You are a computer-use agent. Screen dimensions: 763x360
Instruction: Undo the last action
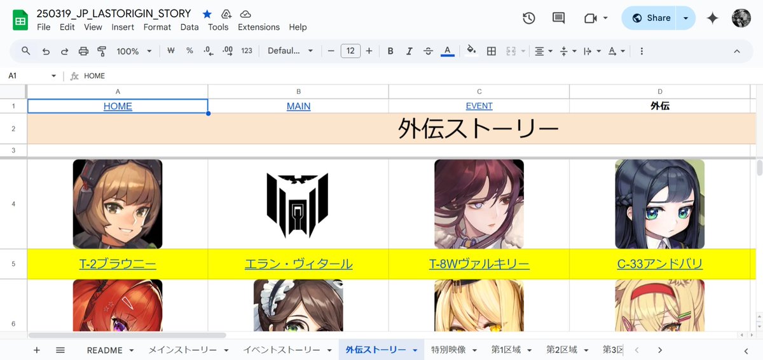46,51
